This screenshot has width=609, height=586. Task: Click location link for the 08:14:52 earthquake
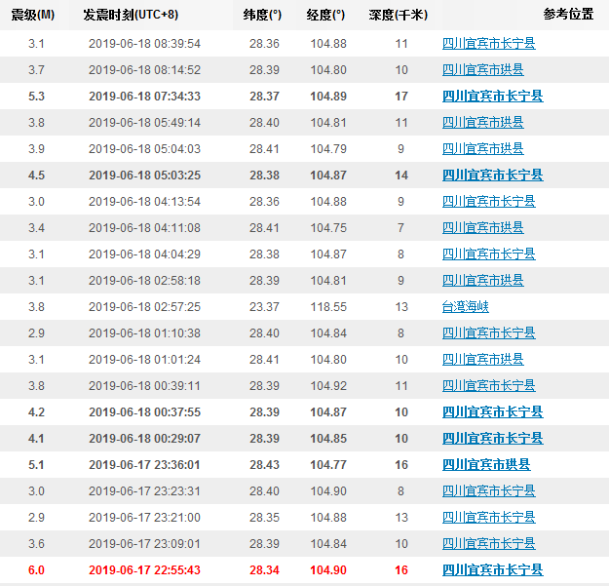pyautogui.click(x=482, y=69)
